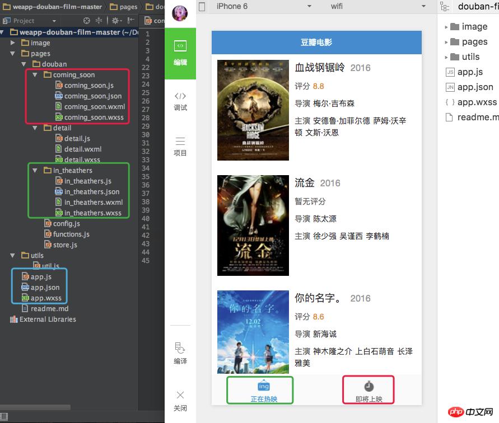Switch to the 调试 (Debug) sidebar view
This screenshot has height=423, width=499.
click(x=180, y=101)
